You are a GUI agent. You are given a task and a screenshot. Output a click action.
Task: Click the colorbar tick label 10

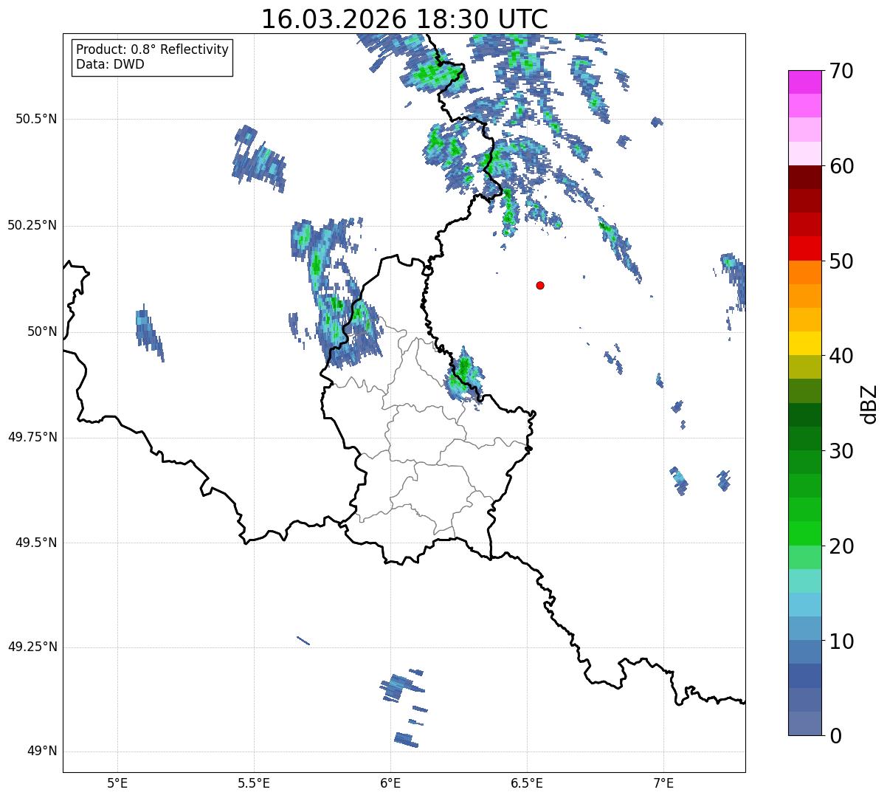(x=841, y=641)
